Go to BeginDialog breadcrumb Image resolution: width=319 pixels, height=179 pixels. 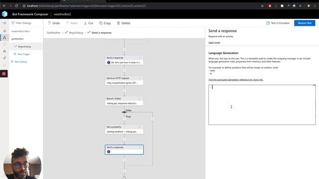(76, 33)
